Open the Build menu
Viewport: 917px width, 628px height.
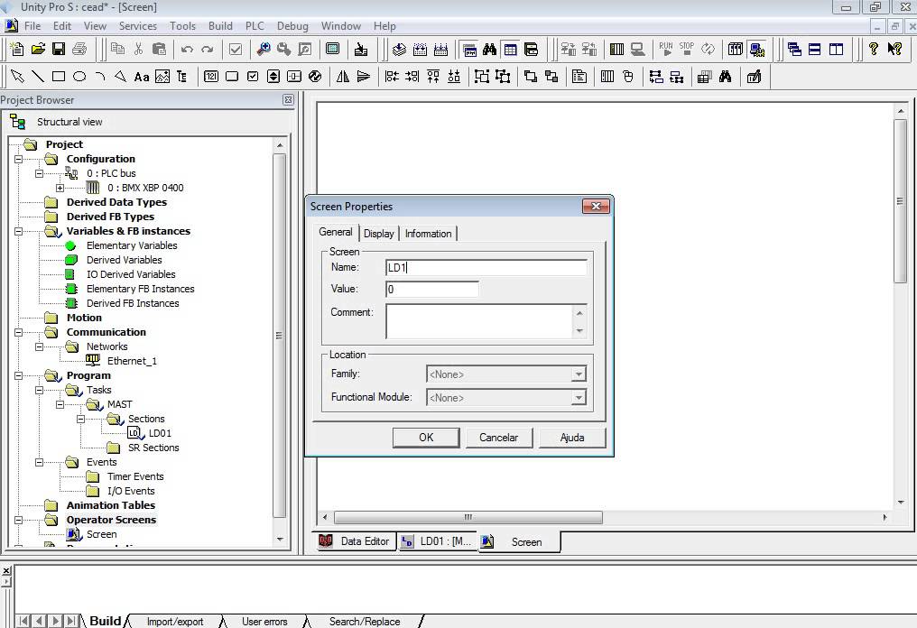coord(220,26)
